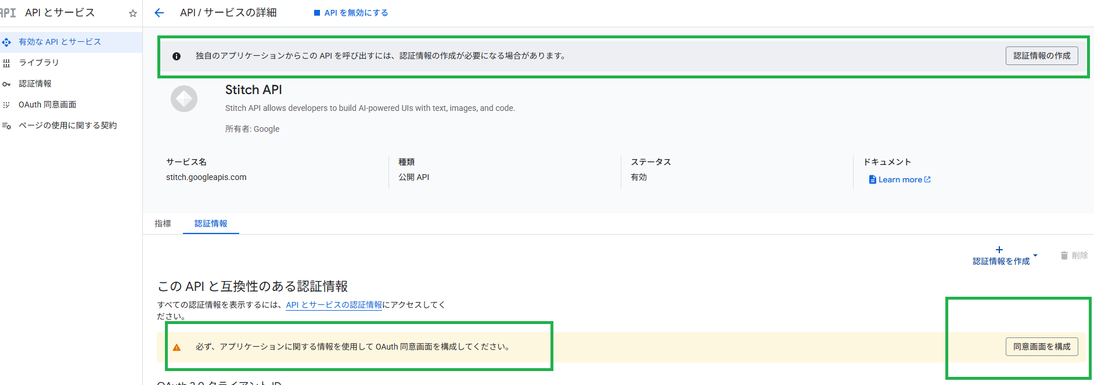Click the info icon in the top banner
This screenshot has width=1094, height=385.
(177, 56)
